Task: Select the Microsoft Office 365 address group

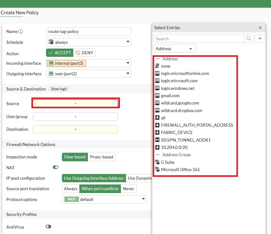Action: pos(180,170)
